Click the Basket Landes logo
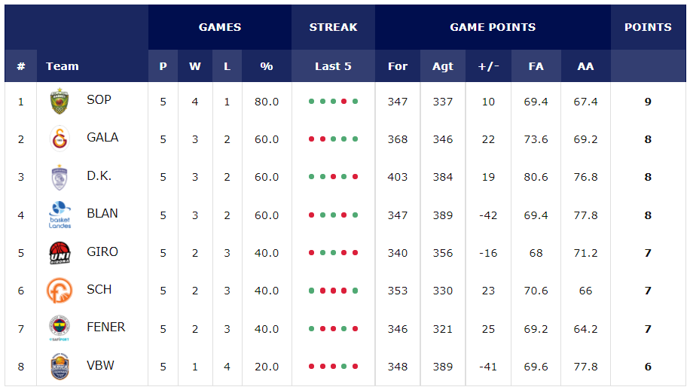 point(60,215)
